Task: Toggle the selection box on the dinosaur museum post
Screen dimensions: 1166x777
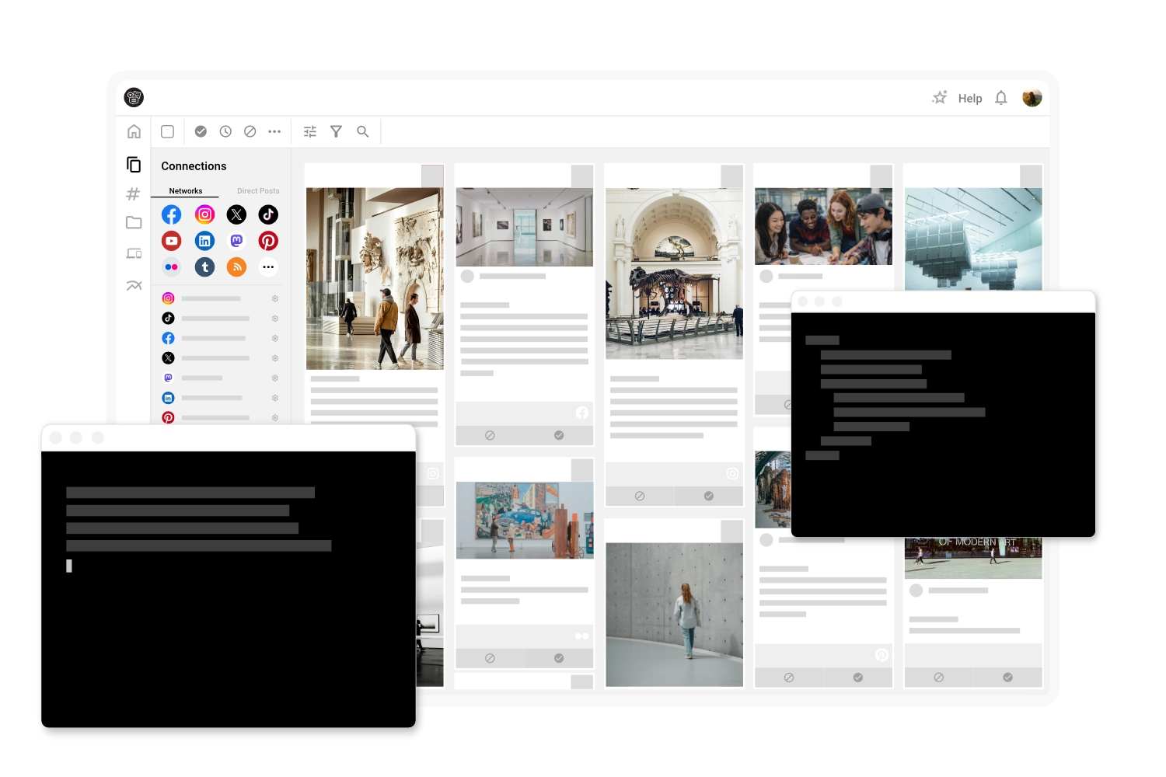Action: (731, 176)
